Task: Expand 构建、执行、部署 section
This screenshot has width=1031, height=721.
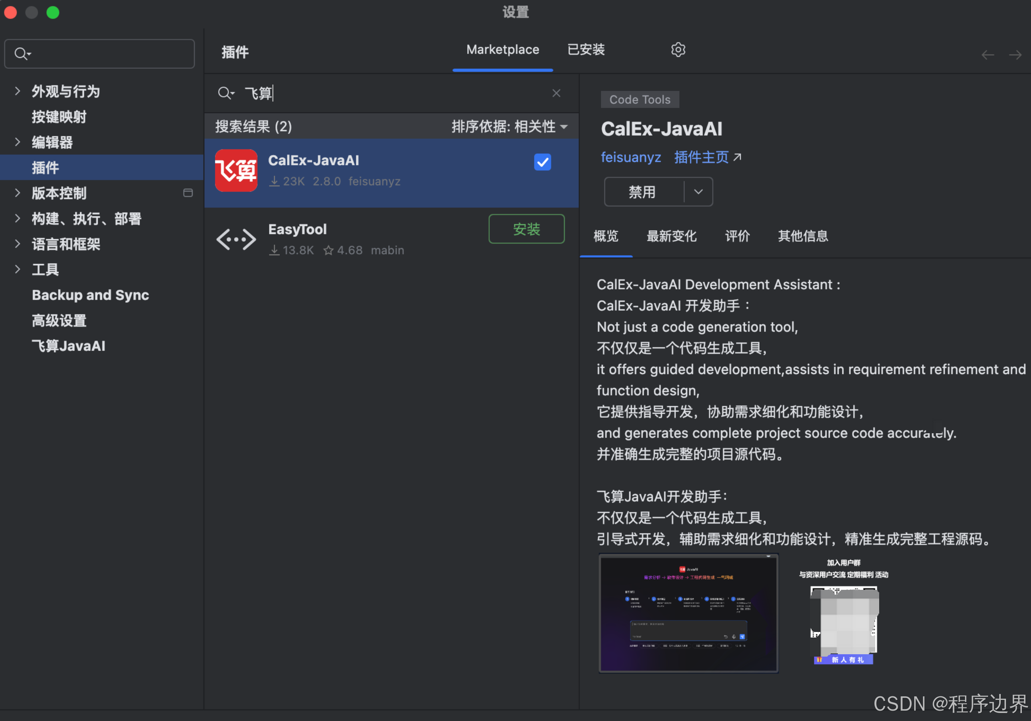Action: pyautogui.click(x=17, y=218)
